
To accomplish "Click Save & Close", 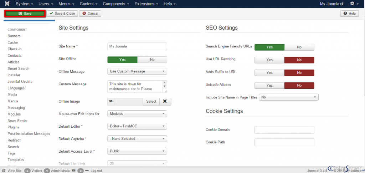I will (x=62, y=14).
